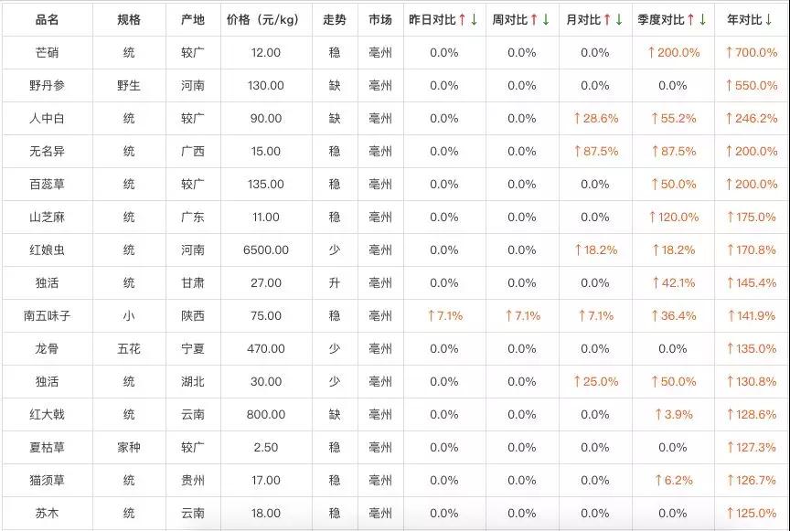Screen dimensions: 790x531
Task: Sort descending by 昨日对比 green down arrow
Action: (475, 20)
